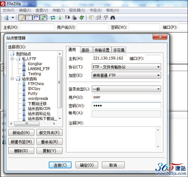Toggle the message log display icon

pyautogui.click(x=22, y=18)
